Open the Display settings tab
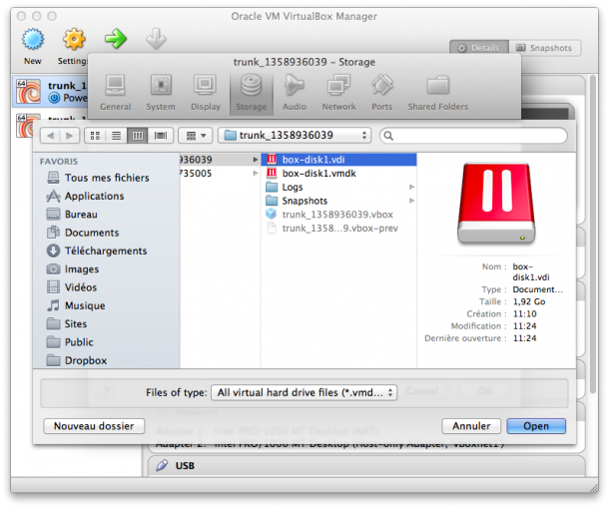609x508 pixels. (x=206, y=93)
